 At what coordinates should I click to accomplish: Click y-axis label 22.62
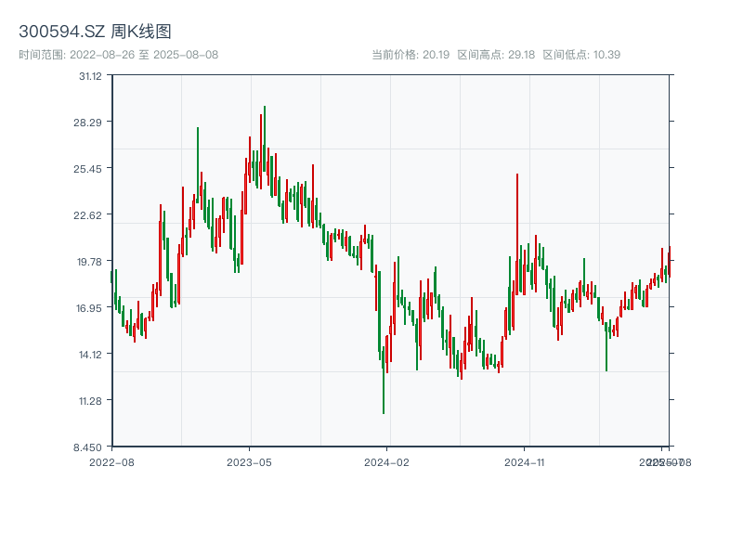pos(87,215)
